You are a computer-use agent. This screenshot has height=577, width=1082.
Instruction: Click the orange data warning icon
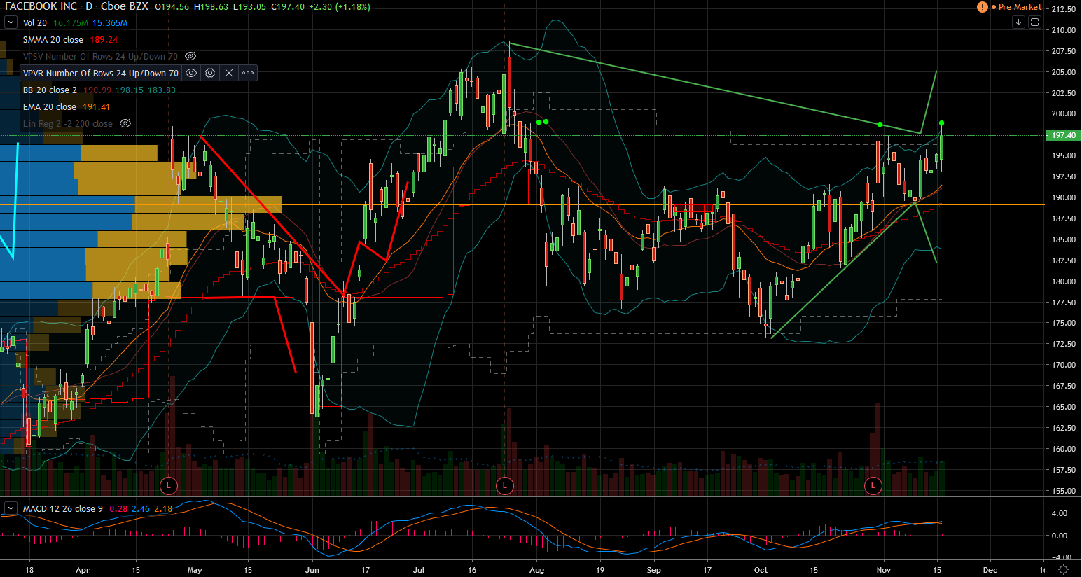pyautogui.click(x=983, y=7)
